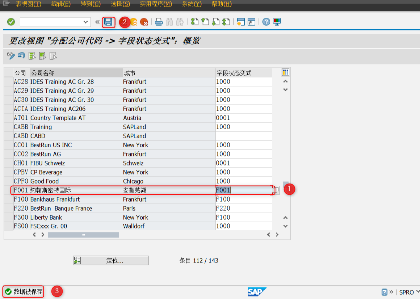The height and width of the screenshot is (299, 420).
Task: Click the upper scroll-up arrow near header
Action: tap(286, 81)
